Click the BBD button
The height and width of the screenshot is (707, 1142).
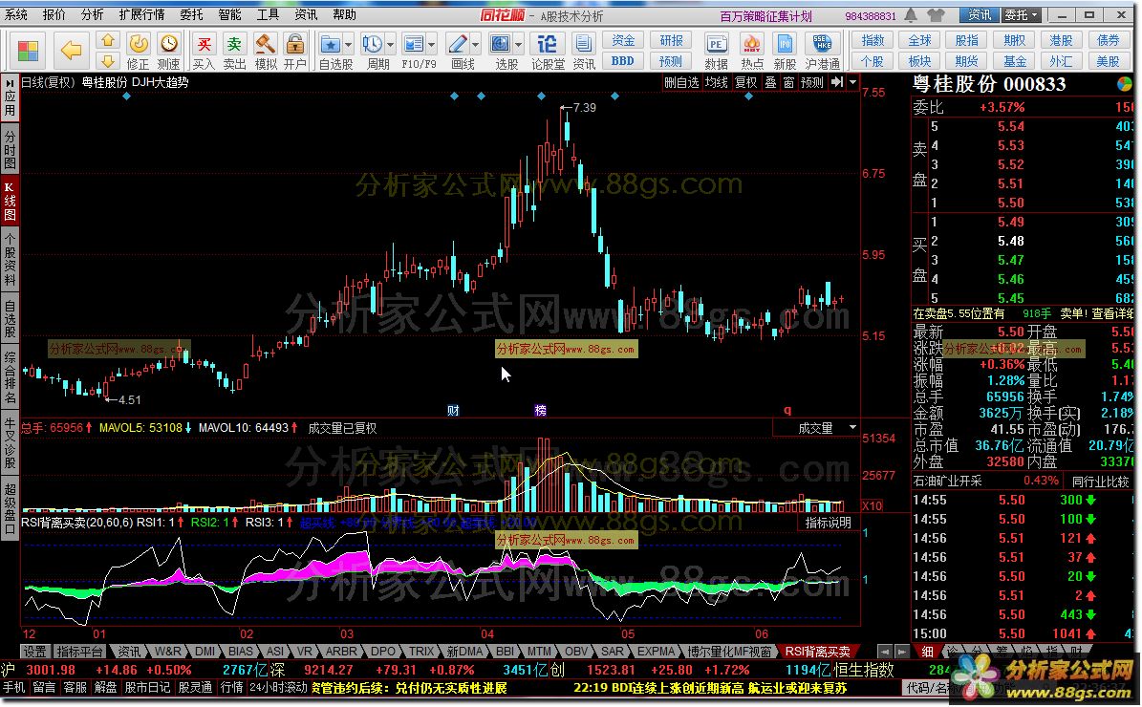[623, 61]
